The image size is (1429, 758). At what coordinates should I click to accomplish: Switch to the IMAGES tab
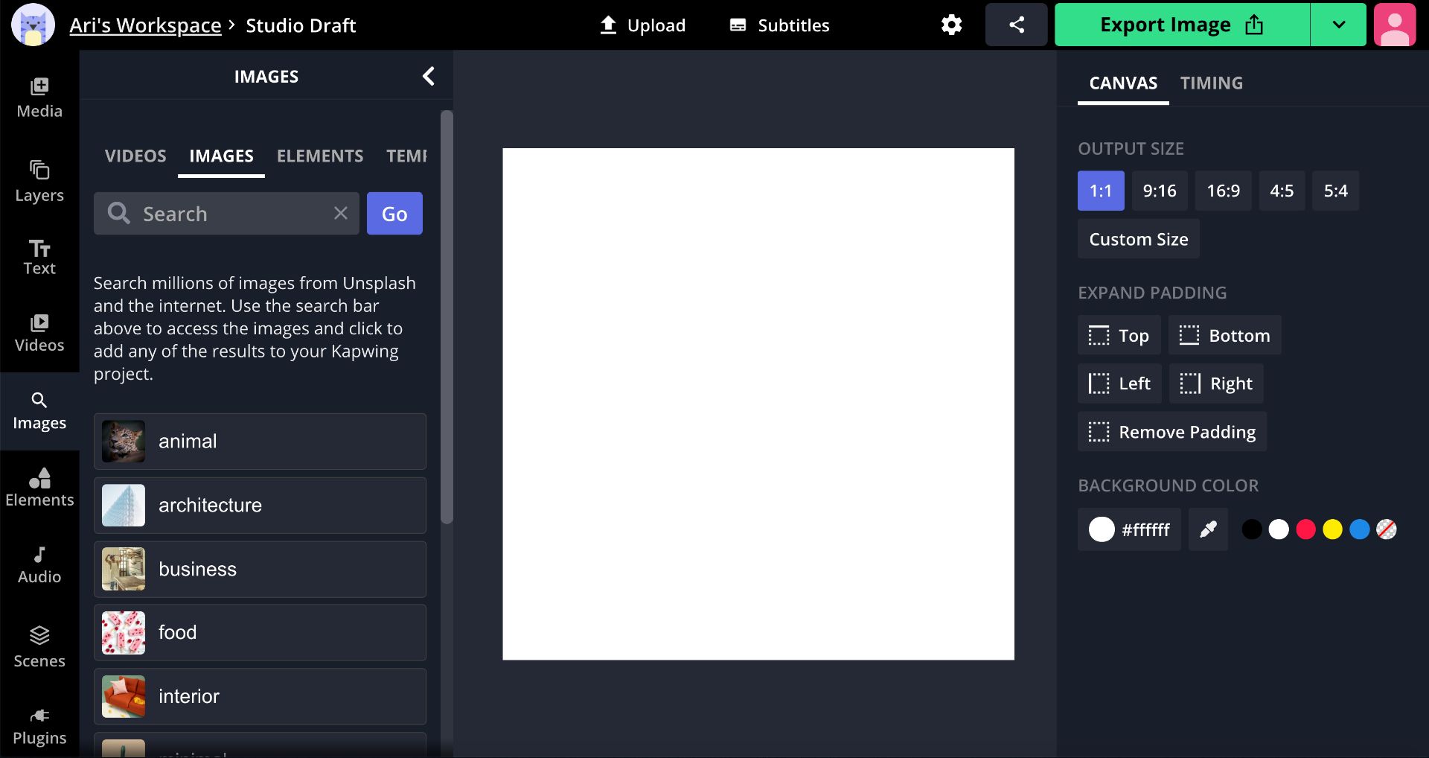221,156
